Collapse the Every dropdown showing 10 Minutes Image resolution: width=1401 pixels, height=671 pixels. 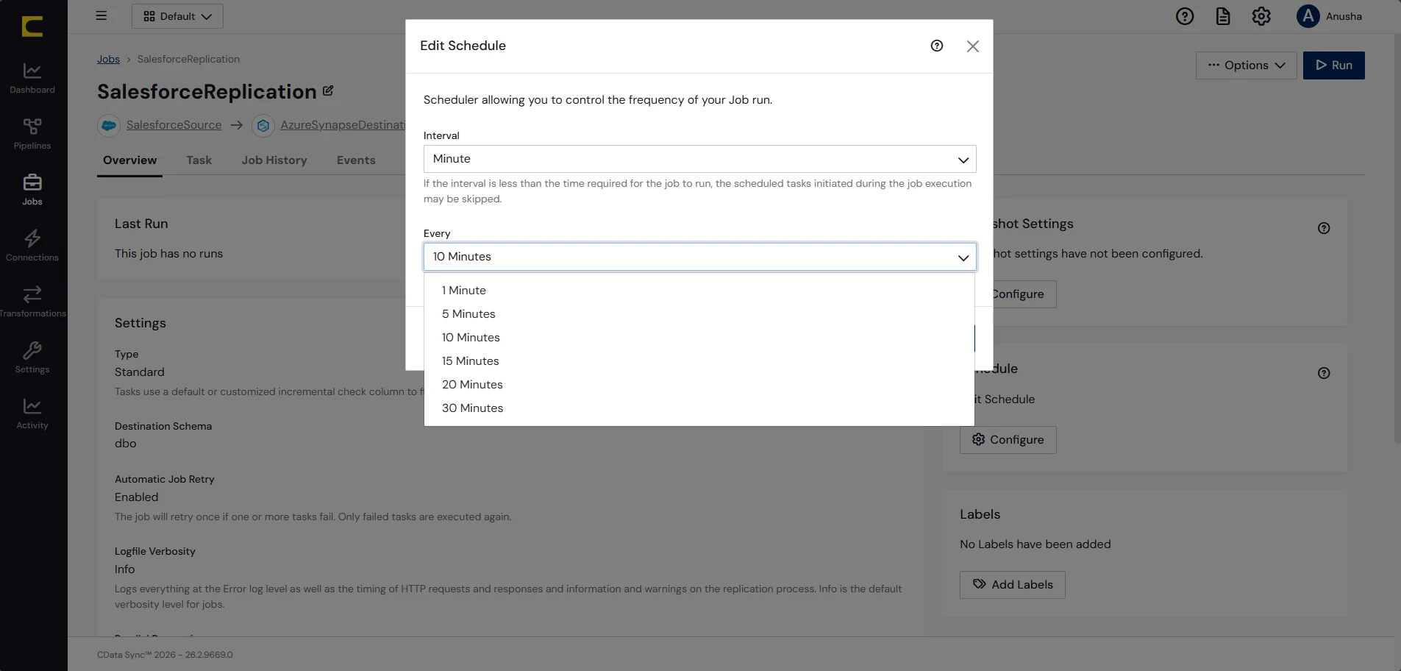tap(699, 257)
